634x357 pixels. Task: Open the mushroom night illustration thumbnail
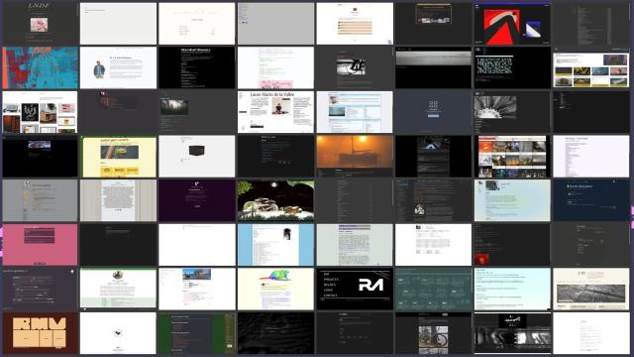[x=275, y=200]
